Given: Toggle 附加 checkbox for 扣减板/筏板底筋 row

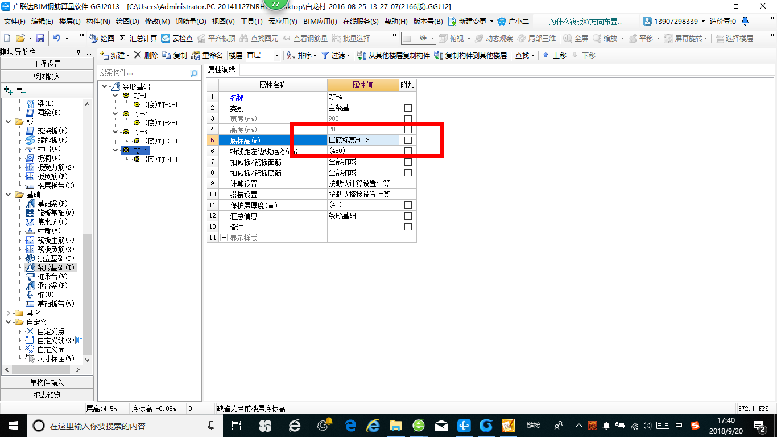Looking at the screenshot, I should [x=408, y=173].
